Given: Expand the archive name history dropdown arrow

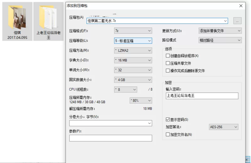Looking at the screenshot, I should coord(225,21).
